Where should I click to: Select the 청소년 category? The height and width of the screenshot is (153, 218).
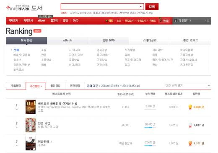[17, 60]
